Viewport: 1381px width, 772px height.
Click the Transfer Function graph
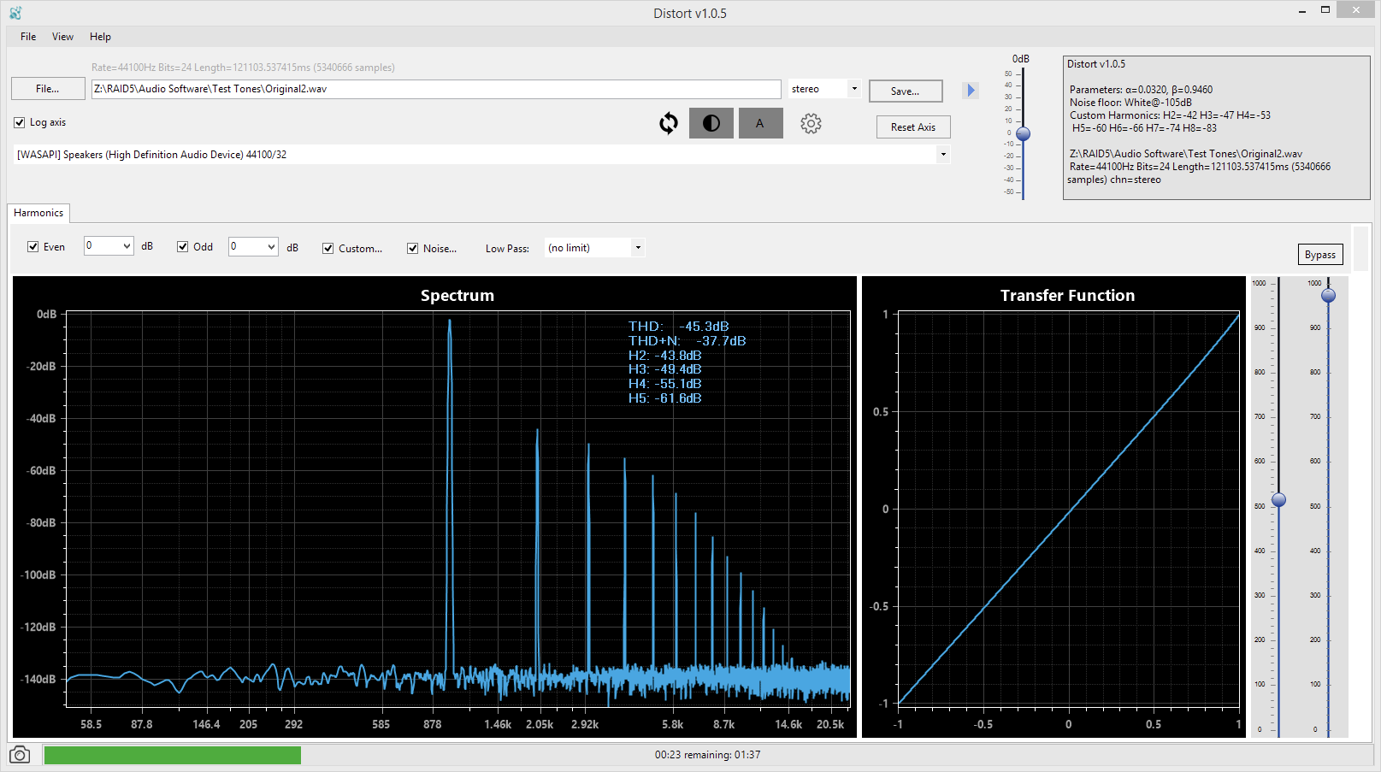(1068, 509)
